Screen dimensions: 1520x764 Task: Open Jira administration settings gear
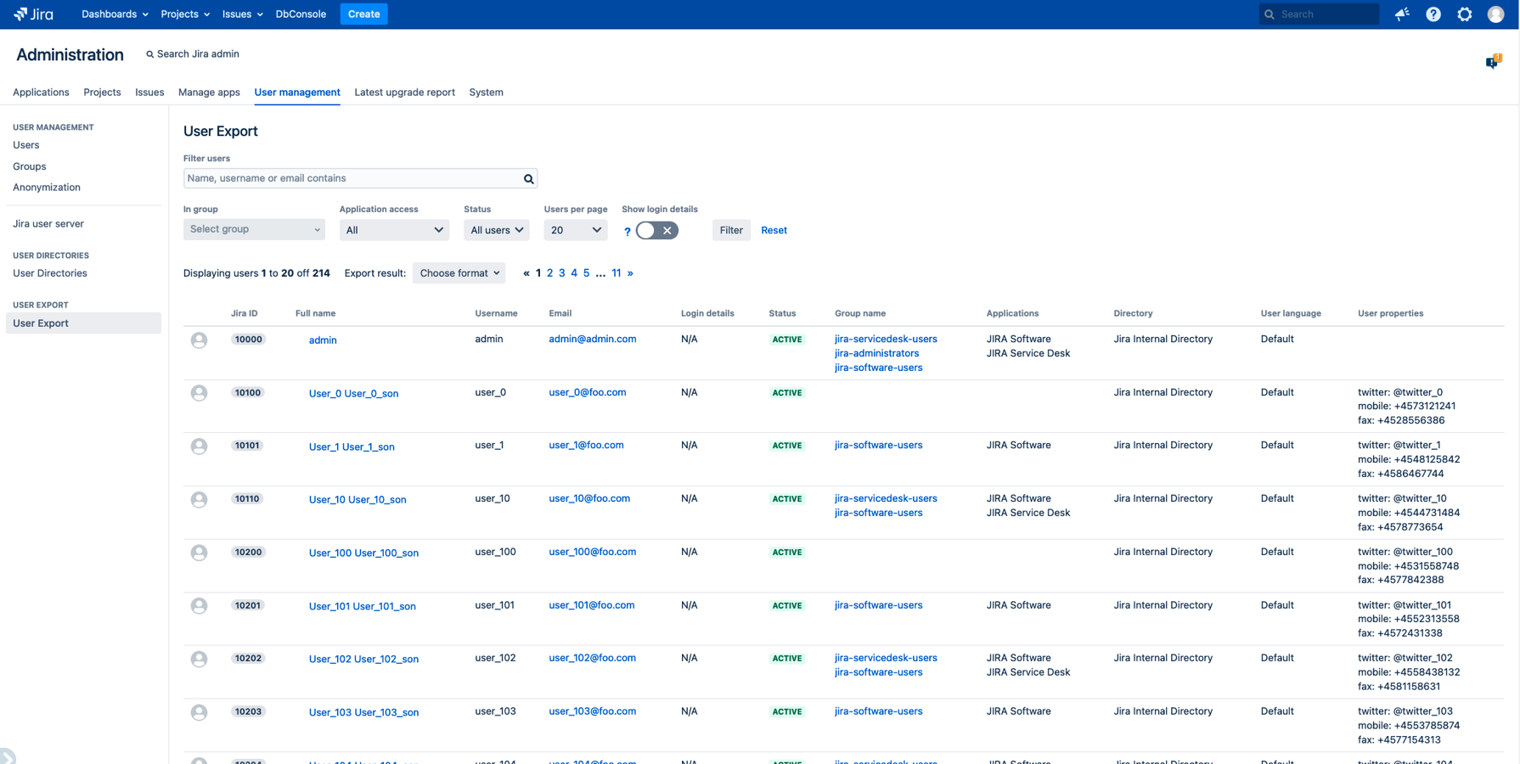1464,14
